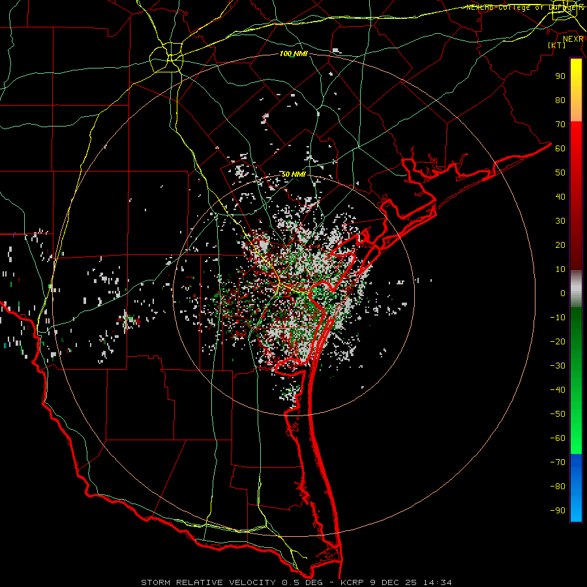
Task: Select the -60 knot scale value
Action: pos(558,438)
